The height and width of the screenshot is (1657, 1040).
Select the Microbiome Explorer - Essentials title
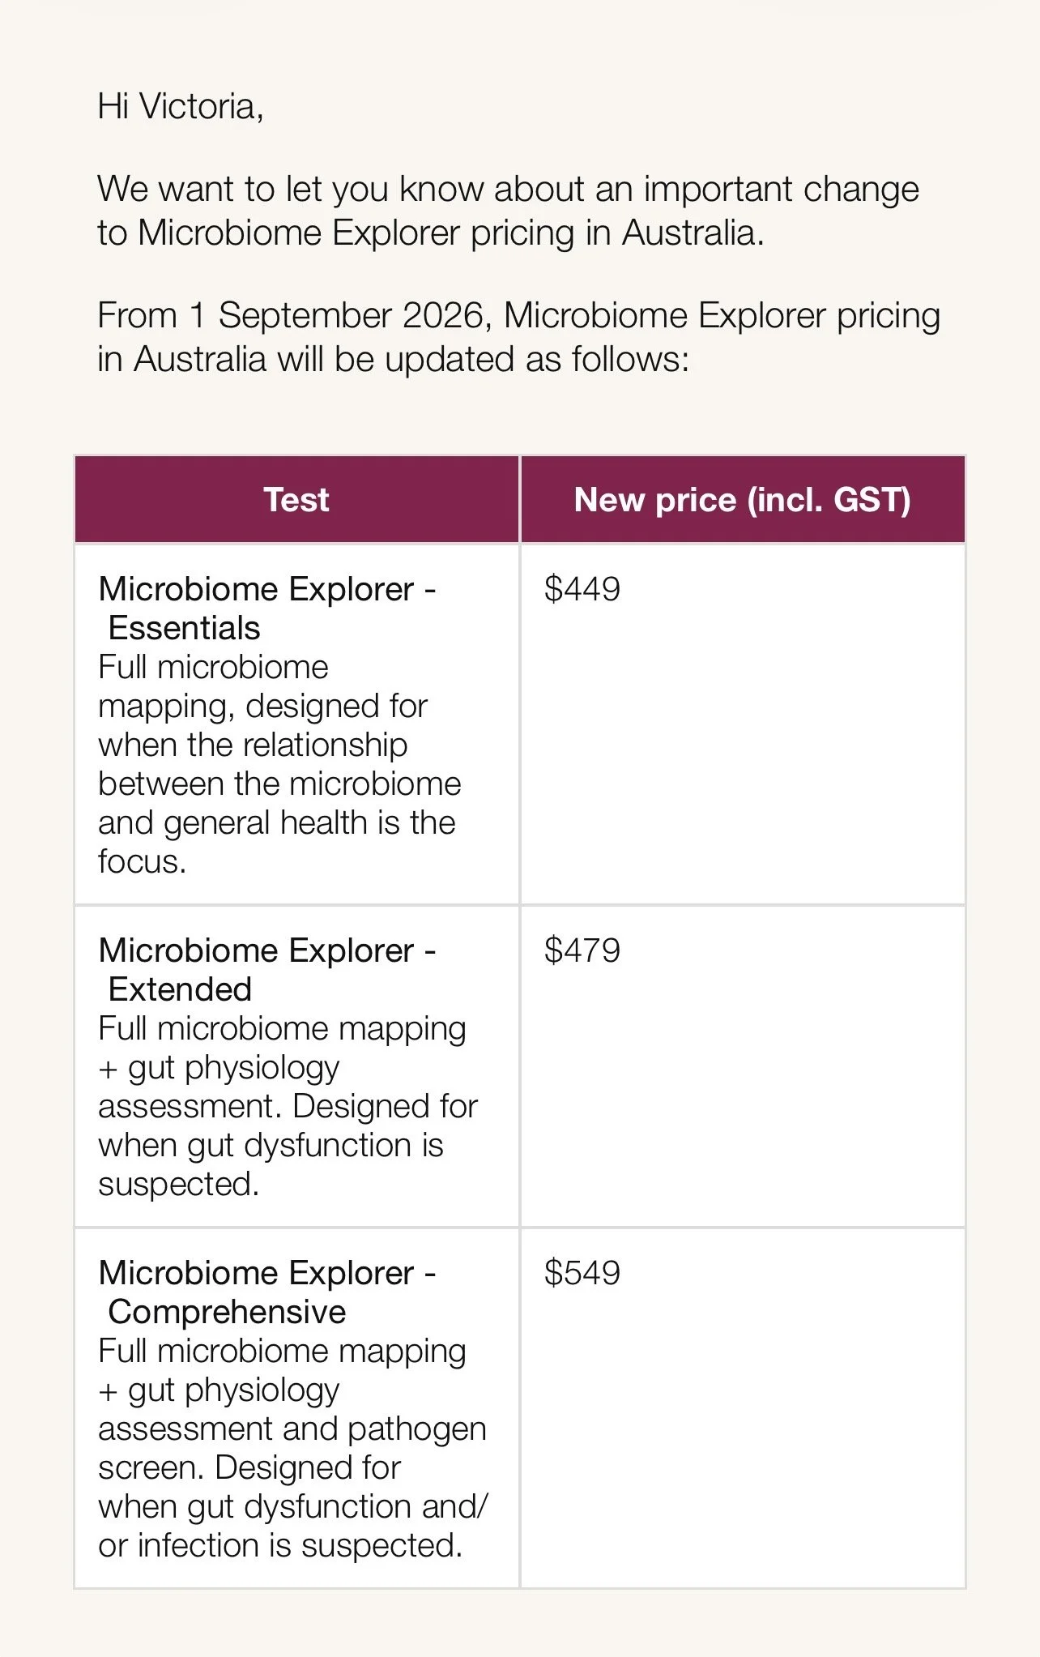(x=266, y=609)
